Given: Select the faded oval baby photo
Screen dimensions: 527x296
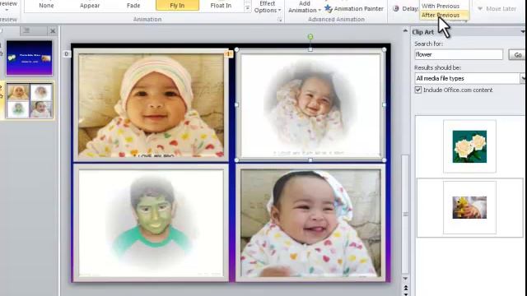Looking at the screenshot, I should pyautogui.click(x=310, y=104).
